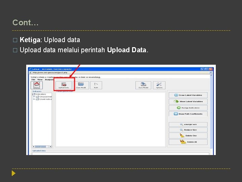The height and width of the screenshot is (182, 242).
Task: Run the analysis with RUN button
Action: click(96, 85)
